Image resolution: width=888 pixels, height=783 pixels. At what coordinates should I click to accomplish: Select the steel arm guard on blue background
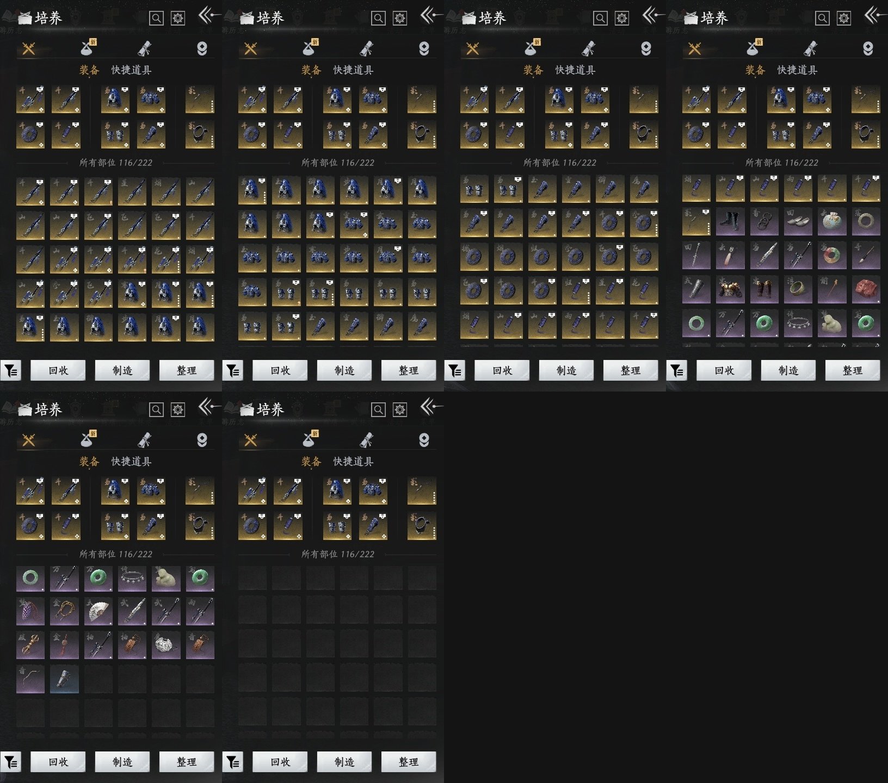coord(64,679)
